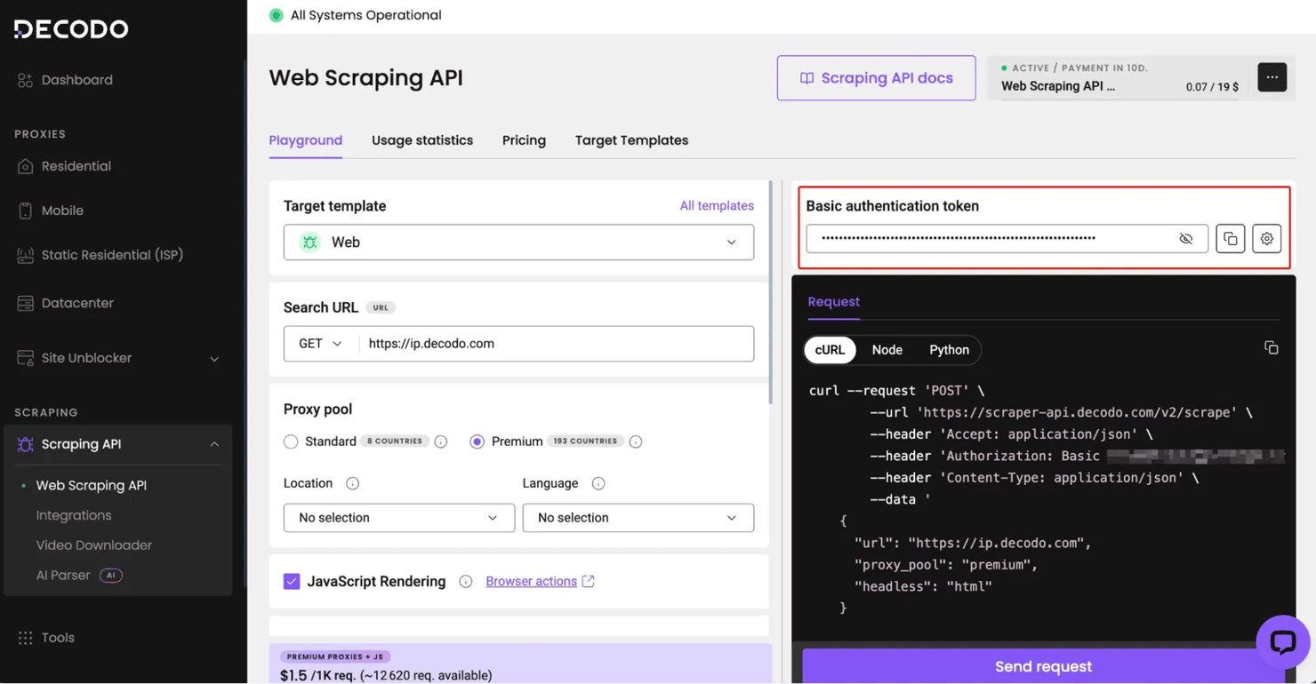Select the Premium proxy pool radio

pos(477,441)
